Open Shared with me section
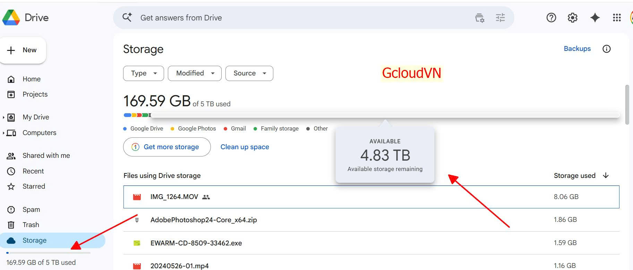 pyautogui.click(x=46, y=156)
